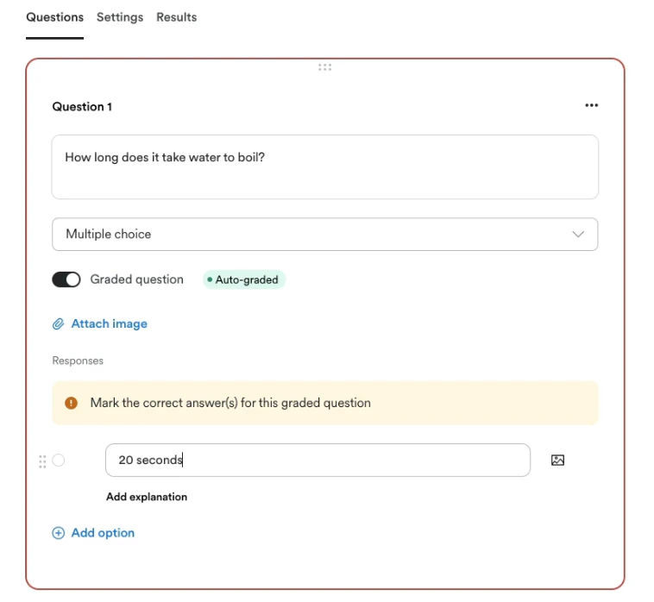Viewport: 654px width, 602px height.
Task: Click the Responses label
Action: point(78,361)
